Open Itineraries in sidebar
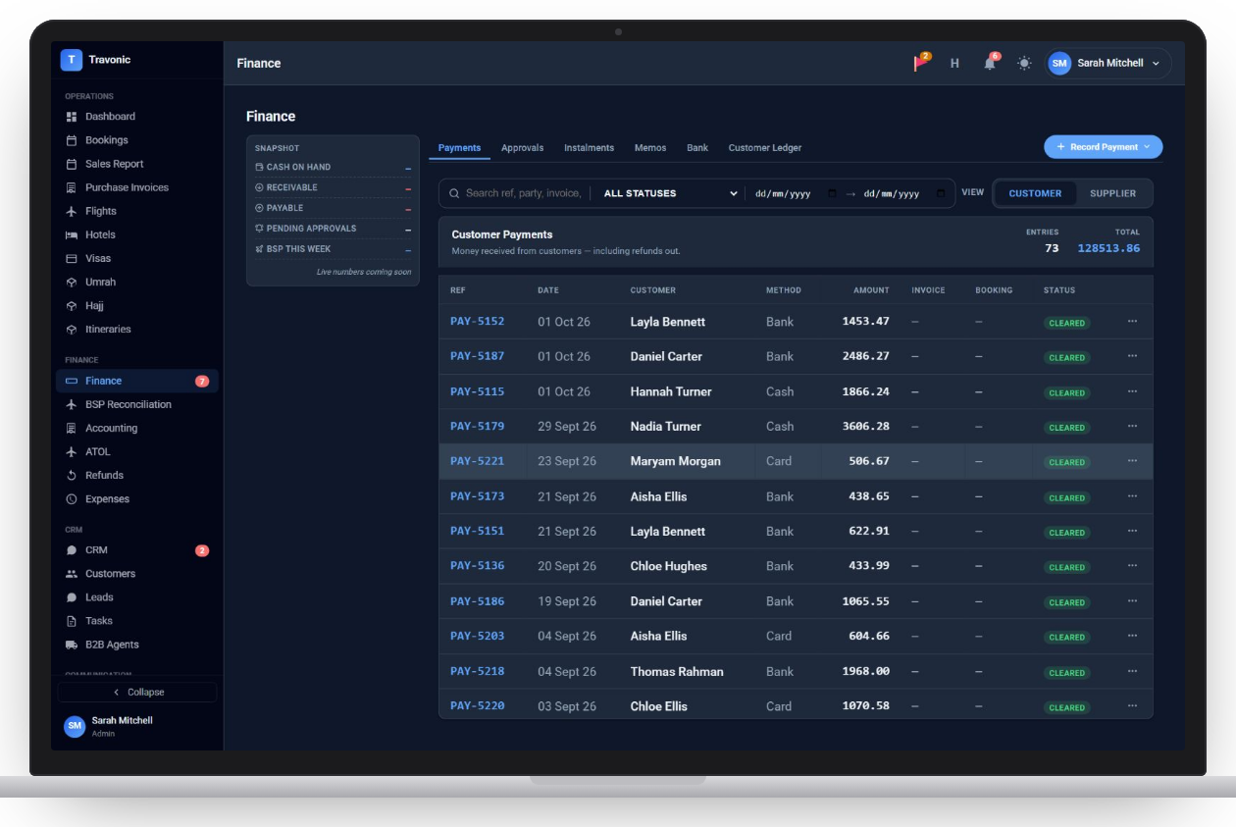The image size is (1236, 827). pos(136,329)
